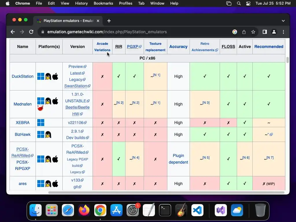
Task: Open Terminal from the dock
Action: 165,210
